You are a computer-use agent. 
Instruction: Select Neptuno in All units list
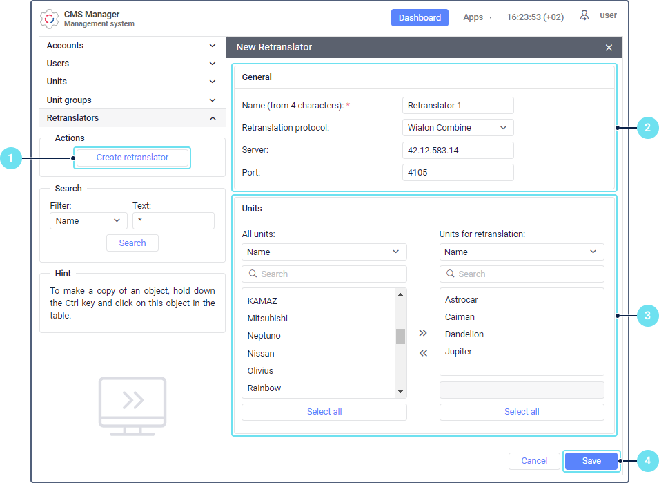264,336
